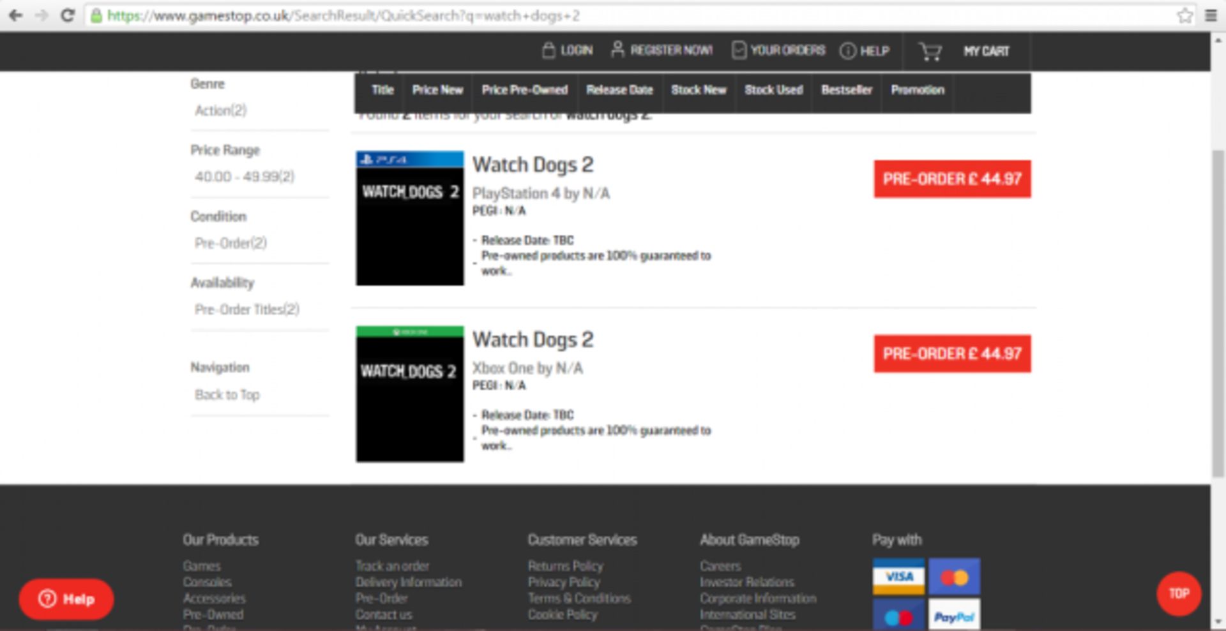Open the HELP link in header
Screen dimensions: 1226x631
pyautogui.click(x=875, y=51)
